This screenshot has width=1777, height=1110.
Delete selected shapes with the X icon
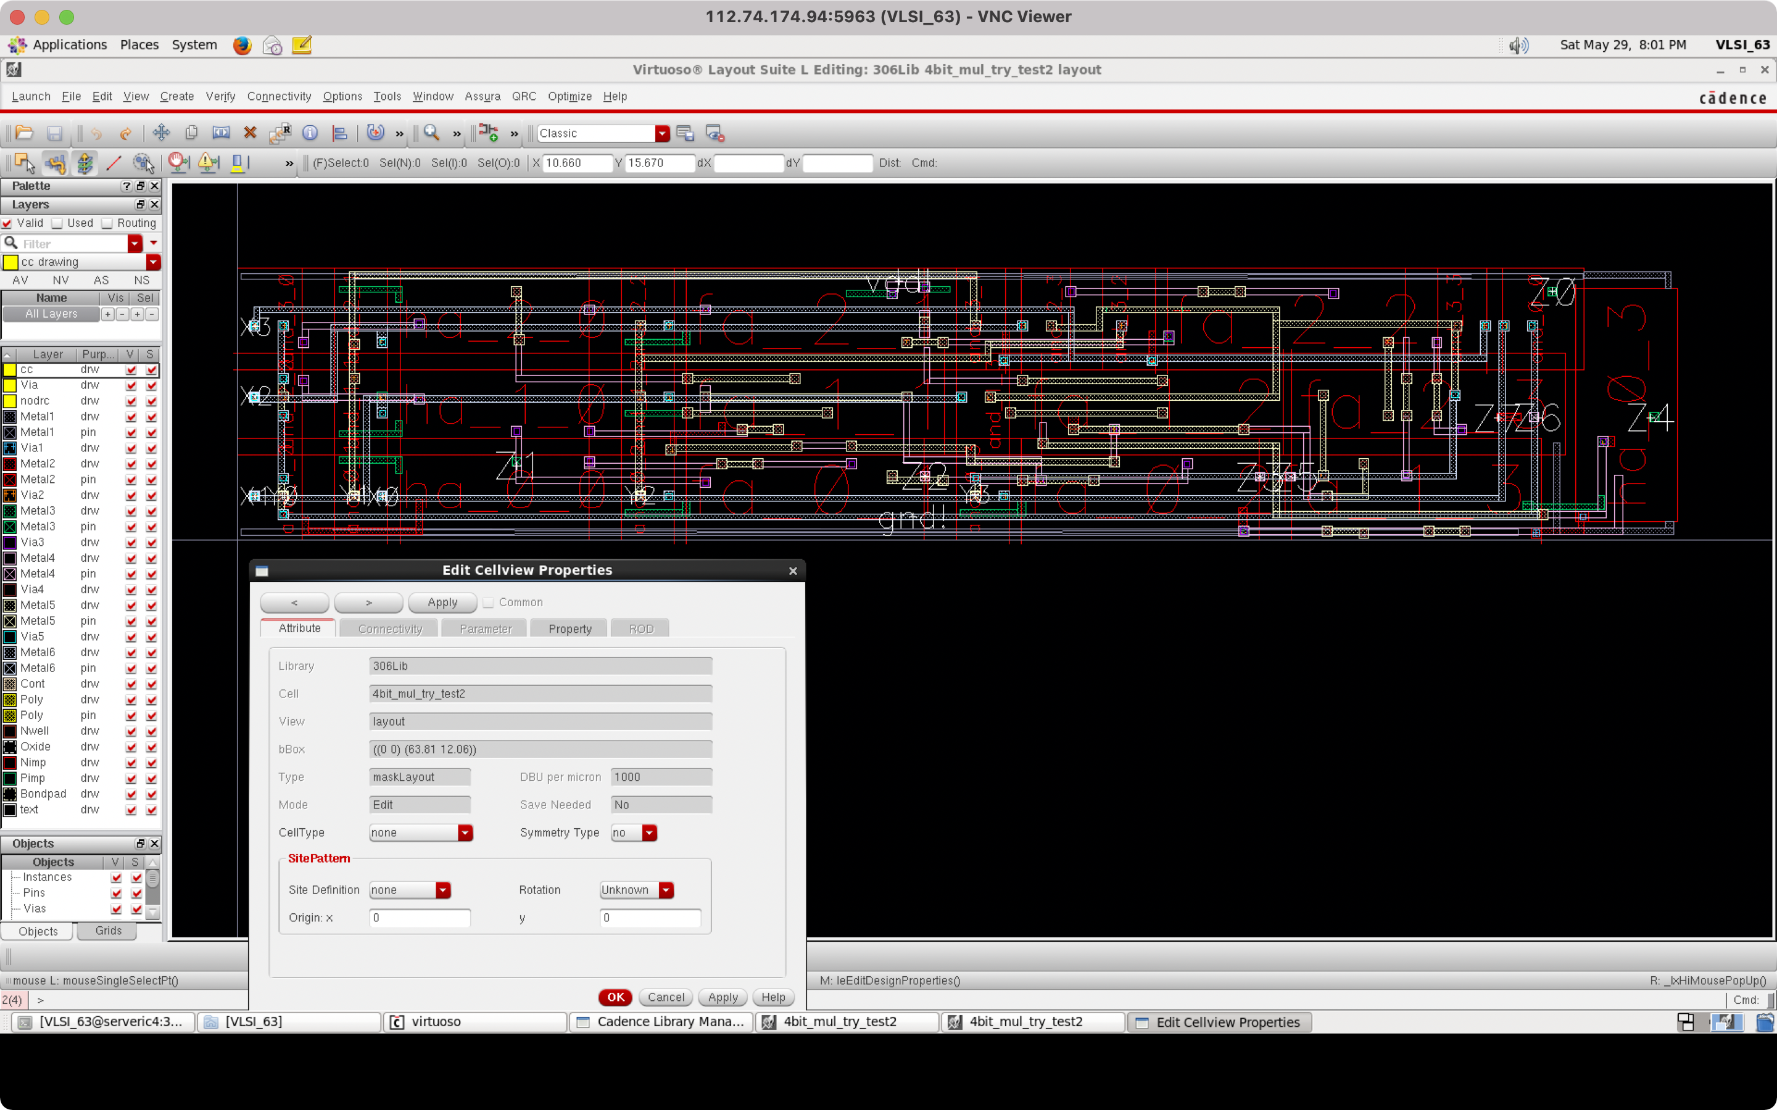pyautogui.click(x=251, y=133)
